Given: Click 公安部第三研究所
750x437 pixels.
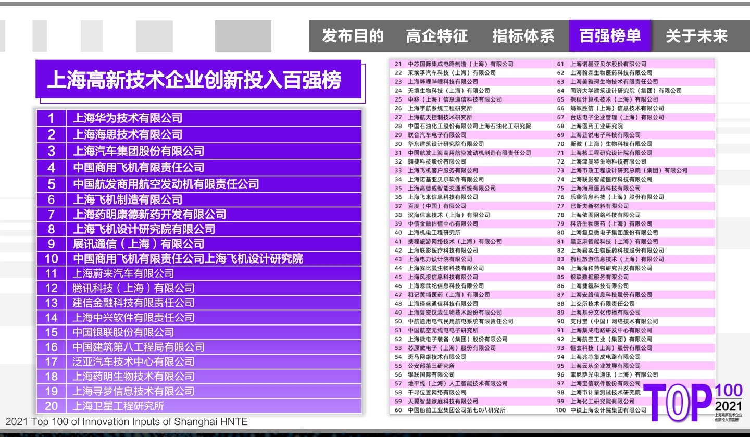Looking at the screenshot, I should click(431, 366).
